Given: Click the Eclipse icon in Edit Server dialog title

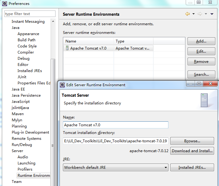Looking at the screenshot, I should coord(62,85).
